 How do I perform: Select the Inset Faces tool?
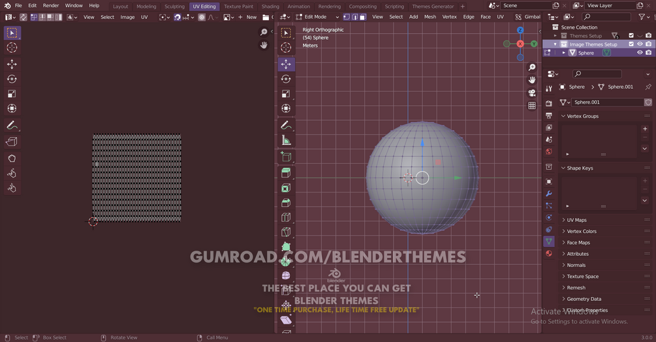[x=286, y=188]
